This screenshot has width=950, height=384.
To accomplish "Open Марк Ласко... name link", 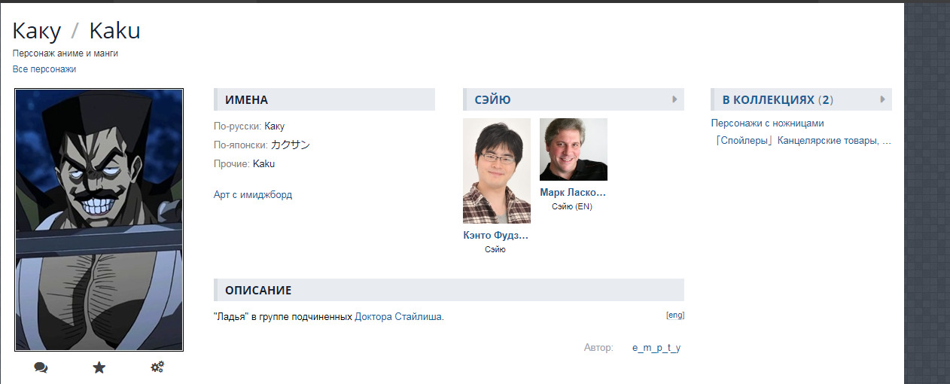I will [x=573, y=193].
